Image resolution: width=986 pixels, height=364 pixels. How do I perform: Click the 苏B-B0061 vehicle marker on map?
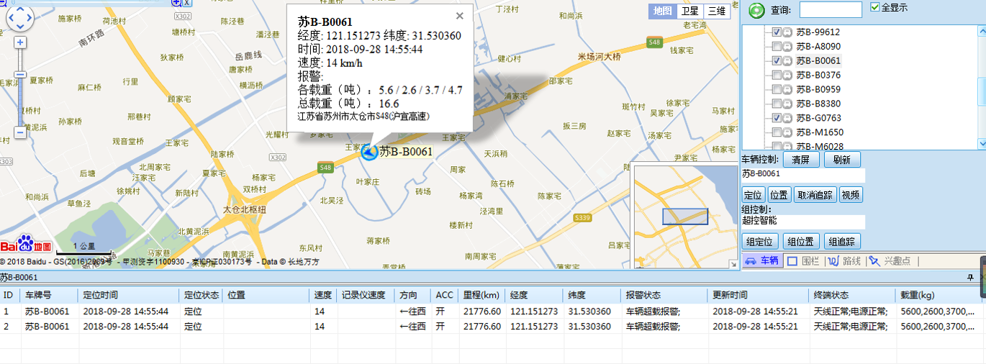pyautogui.click(x=369, y=152)
